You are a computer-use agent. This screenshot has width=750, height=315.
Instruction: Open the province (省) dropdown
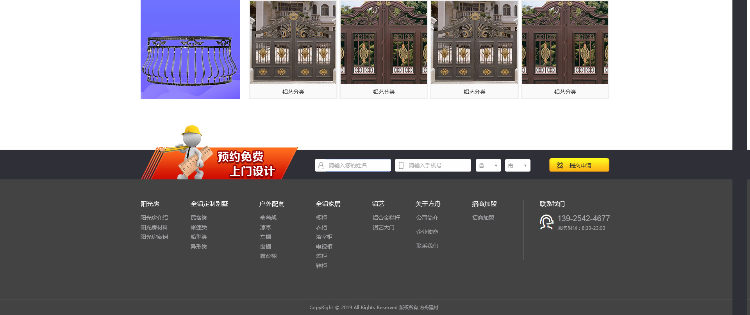tap(488, 165)
